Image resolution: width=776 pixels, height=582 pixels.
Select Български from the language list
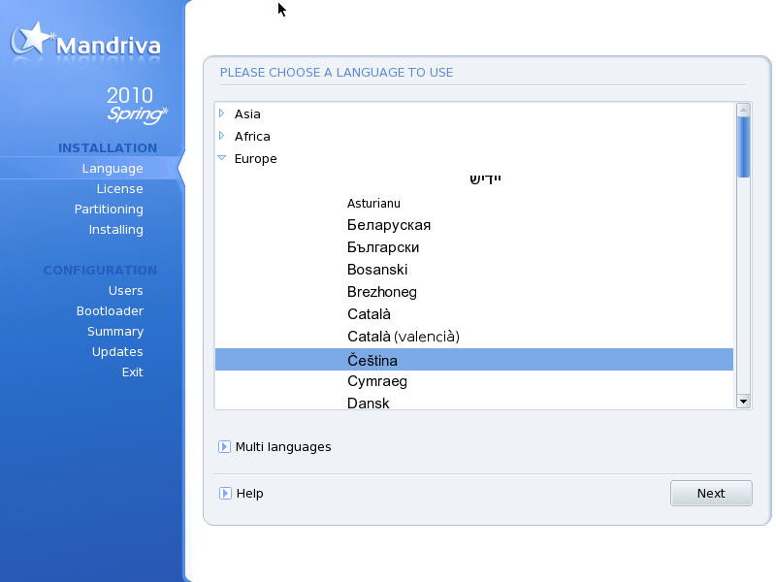coord(383,247)
